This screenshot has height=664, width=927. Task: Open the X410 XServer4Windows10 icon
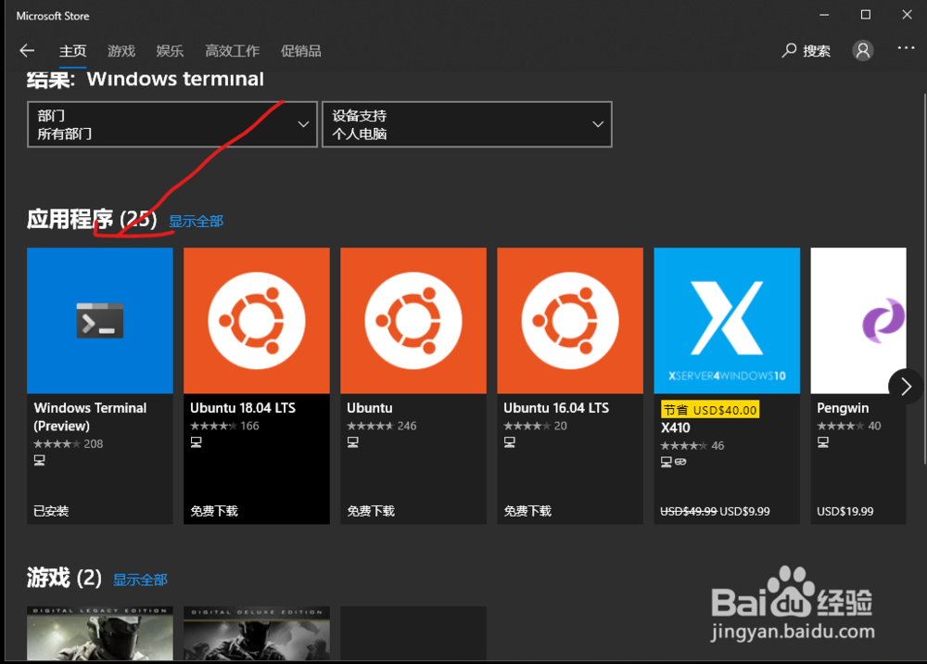[727, 321]
